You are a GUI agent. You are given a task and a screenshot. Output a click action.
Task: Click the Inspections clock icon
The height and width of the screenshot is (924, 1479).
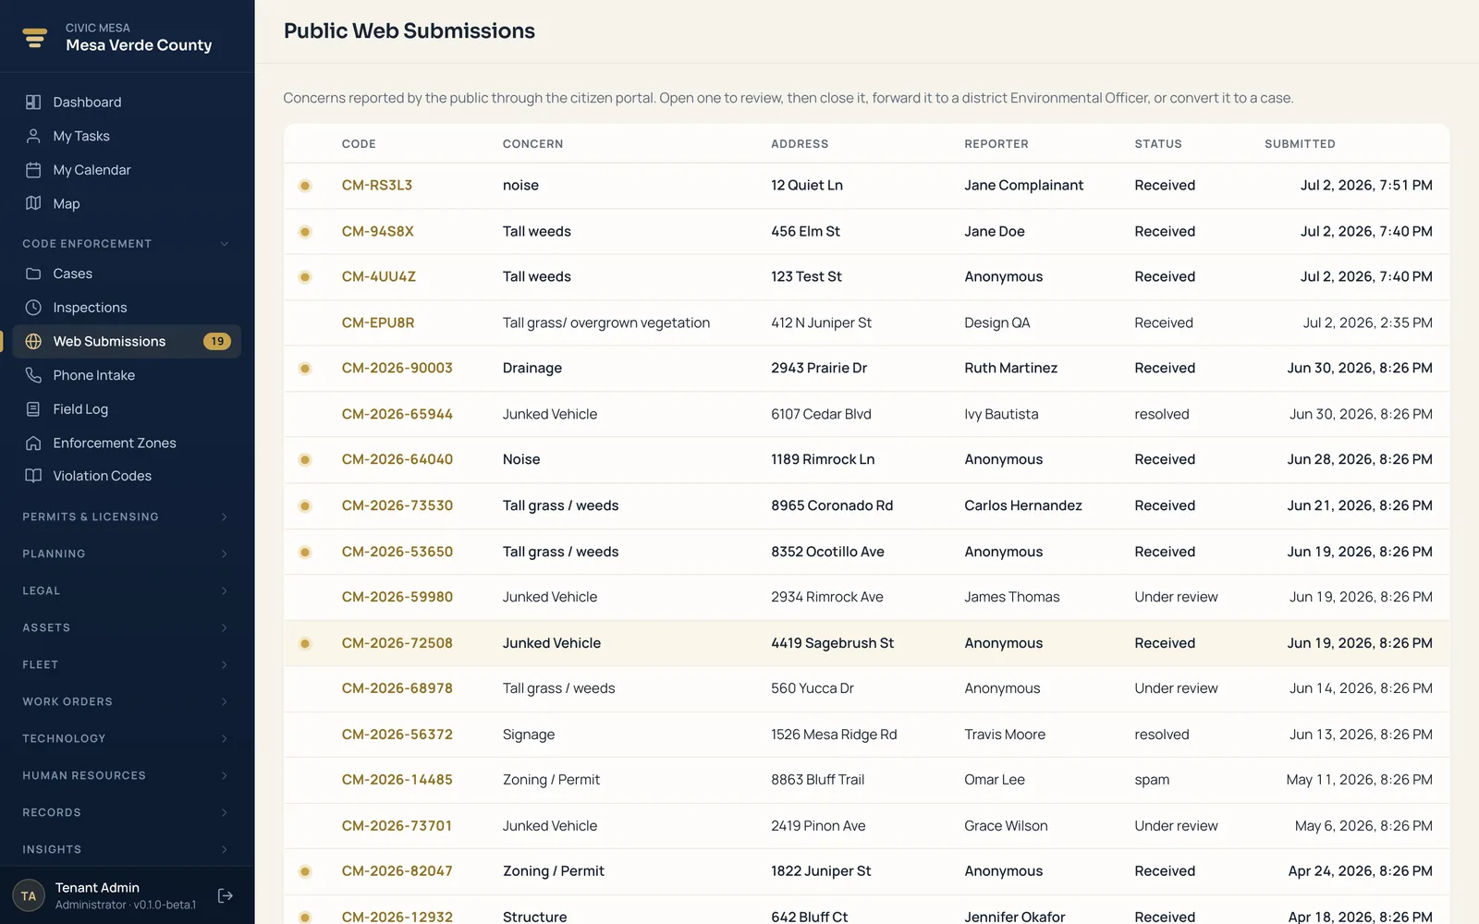[x=33, y=308]
